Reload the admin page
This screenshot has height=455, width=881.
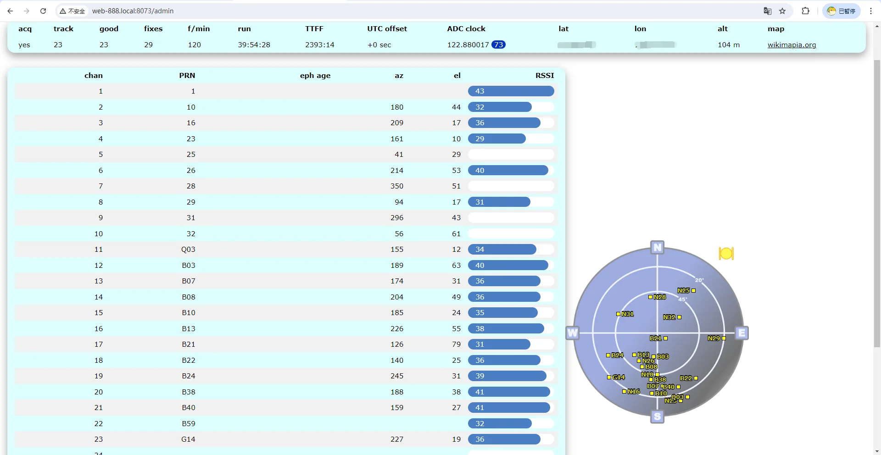click(43, 11)
